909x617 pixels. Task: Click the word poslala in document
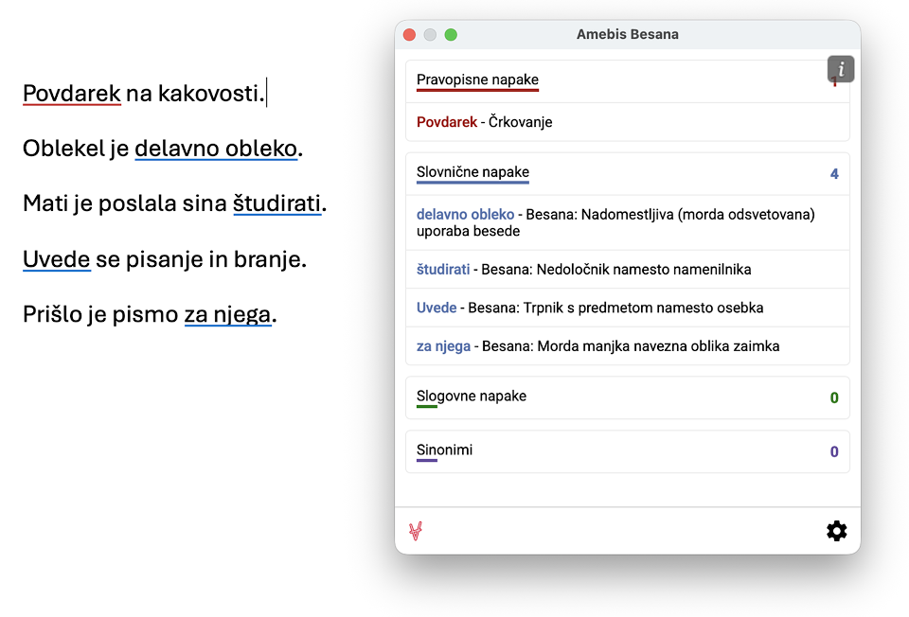[x=136, y=203]
